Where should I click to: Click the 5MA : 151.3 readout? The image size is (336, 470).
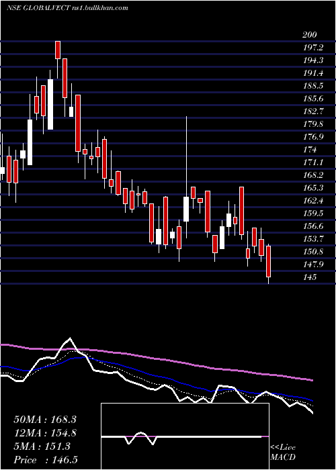[42, 446]
